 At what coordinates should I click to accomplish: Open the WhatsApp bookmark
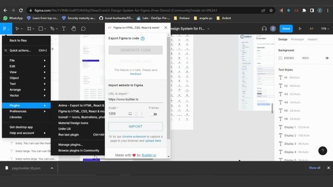point(13,18)
